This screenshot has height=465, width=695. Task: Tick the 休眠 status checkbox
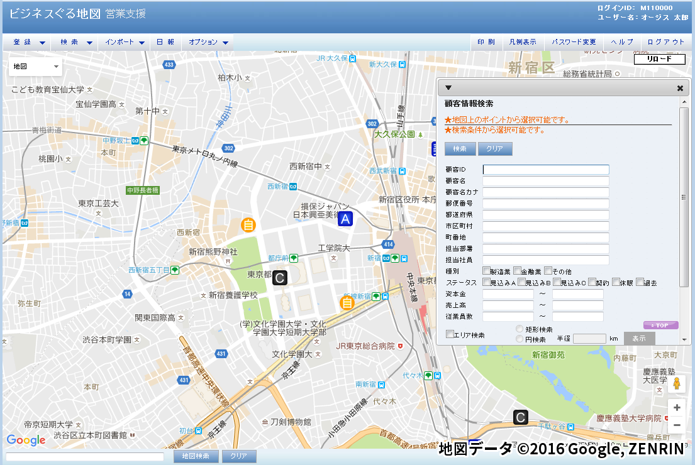coord(616,282)
